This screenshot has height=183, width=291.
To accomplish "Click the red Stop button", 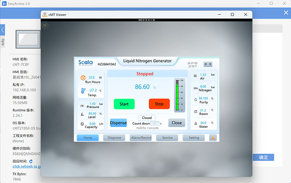I will coord(159,104).
